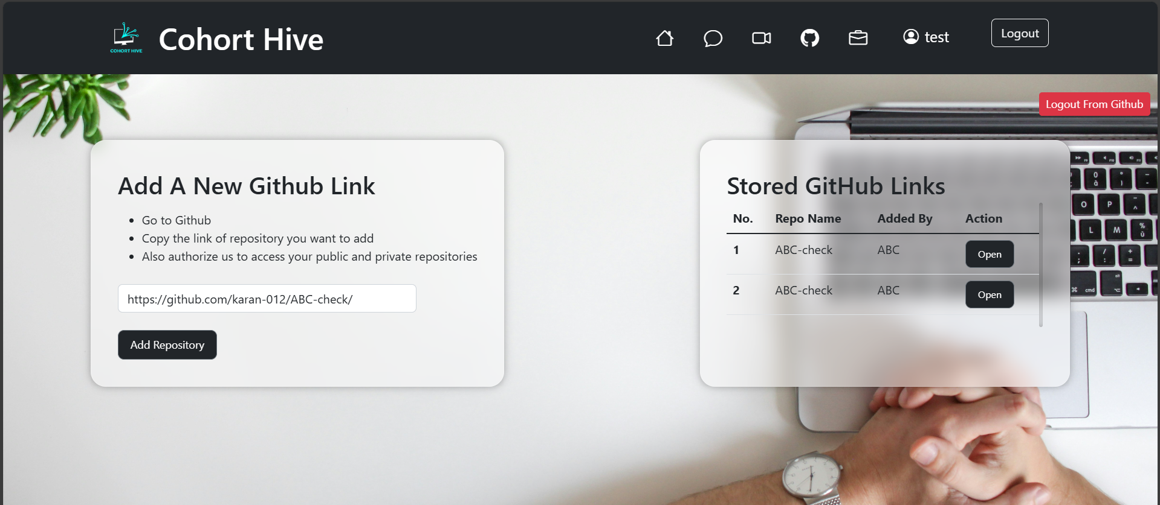Screen dimensions: 1160x505
Task: Click the Cohort Hive logo icon
Action: click(x=126, y=38)
